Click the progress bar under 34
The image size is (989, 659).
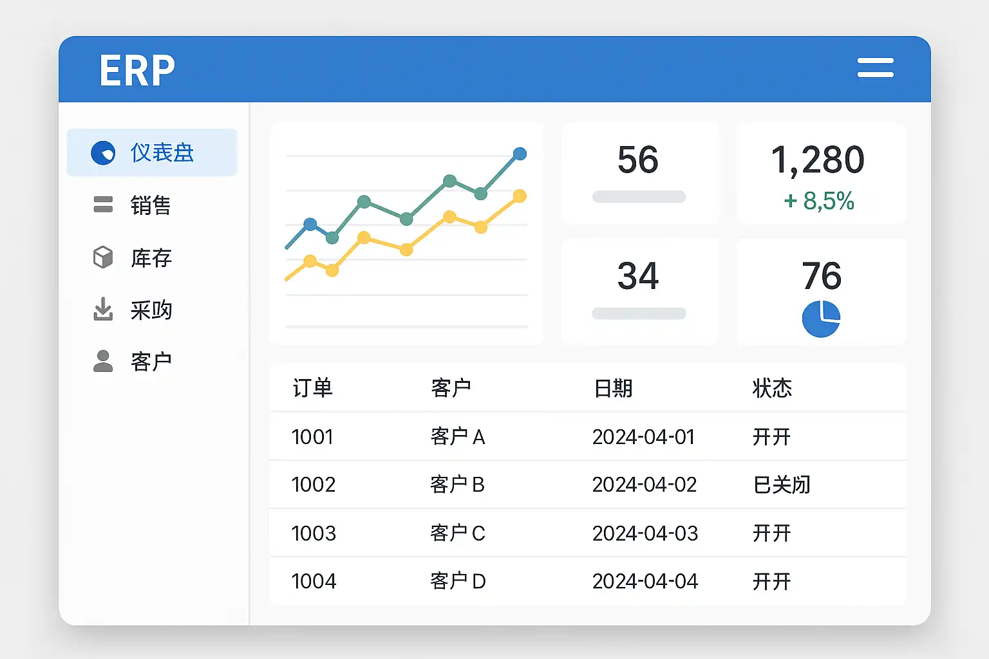[639, 313]
